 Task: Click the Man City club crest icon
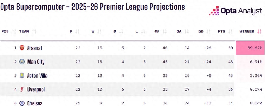(22, 62)
